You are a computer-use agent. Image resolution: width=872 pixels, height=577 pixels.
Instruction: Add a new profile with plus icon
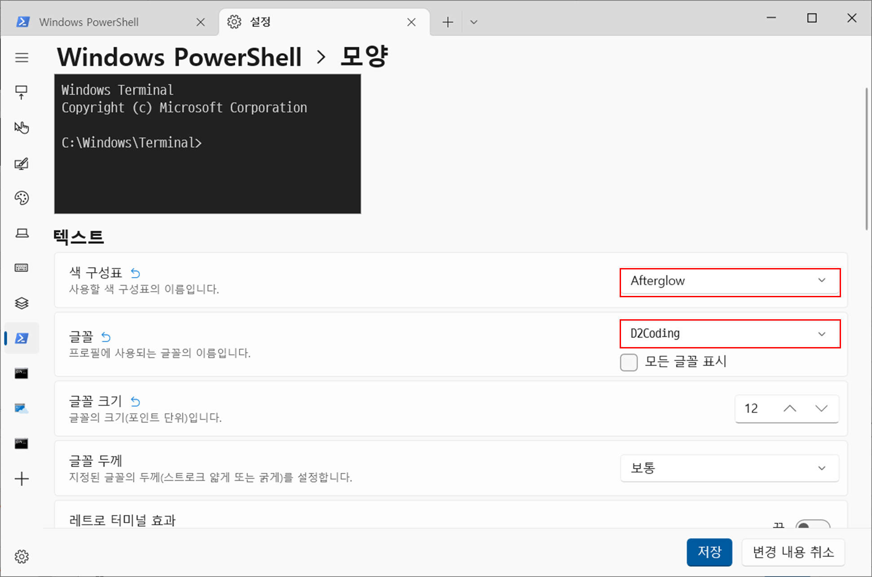click(22, 479)
